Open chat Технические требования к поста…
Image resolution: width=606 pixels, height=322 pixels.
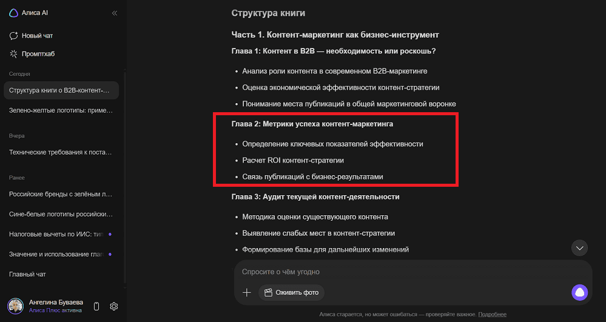(59, 152)
